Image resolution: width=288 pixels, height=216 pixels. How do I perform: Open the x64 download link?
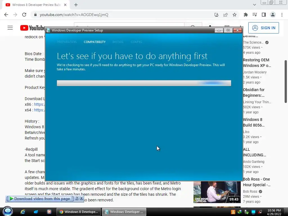tap(39, 110)
